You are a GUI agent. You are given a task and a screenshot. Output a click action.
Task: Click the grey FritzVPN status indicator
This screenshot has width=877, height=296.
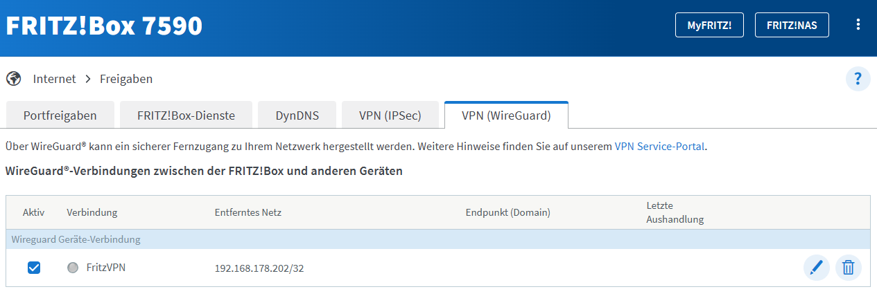(73, 268)
